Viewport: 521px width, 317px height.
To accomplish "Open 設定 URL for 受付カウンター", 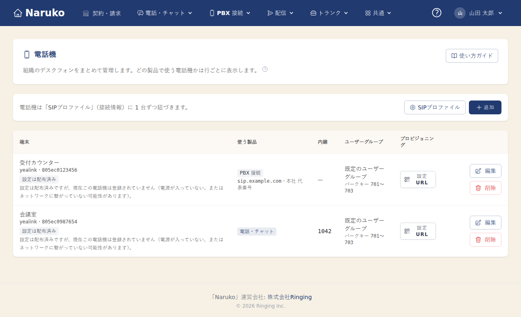I will 418,179.
